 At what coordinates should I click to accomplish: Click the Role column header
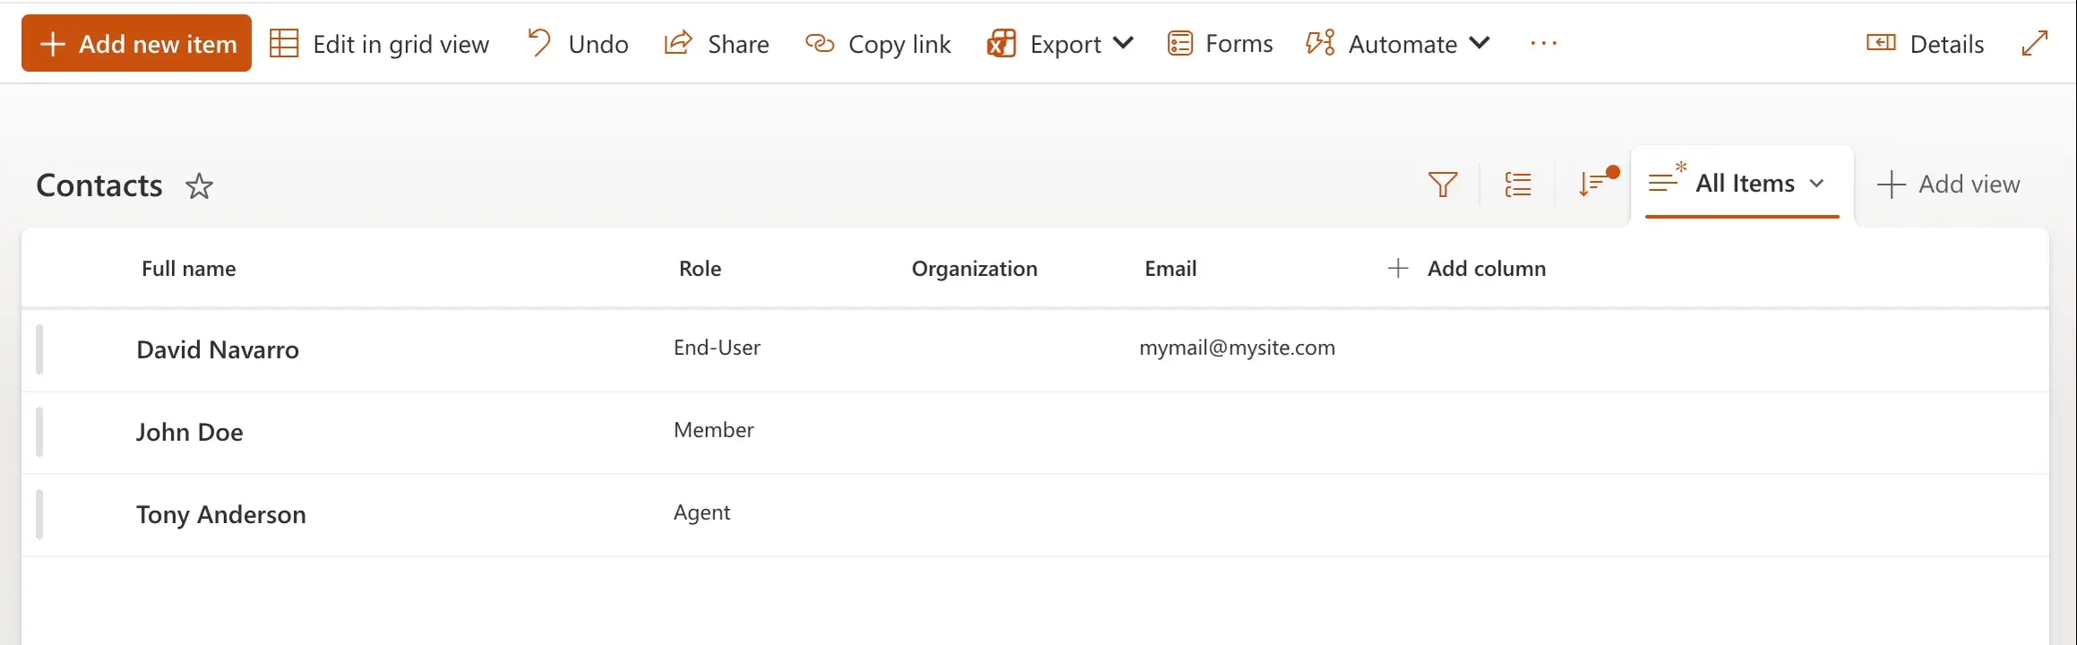click(x=700, y=269)
